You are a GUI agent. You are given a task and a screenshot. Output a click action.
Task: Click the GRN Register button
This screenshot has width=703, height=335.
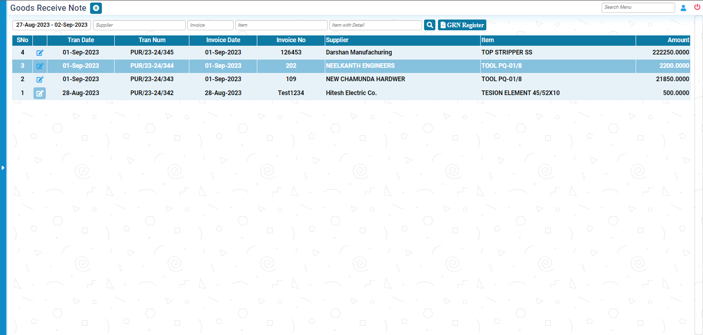tap(462, 25)
